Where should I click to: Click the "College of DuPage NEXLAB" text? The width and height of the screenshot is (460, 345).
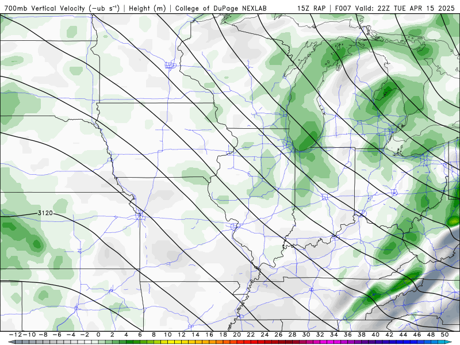[221, 8]
